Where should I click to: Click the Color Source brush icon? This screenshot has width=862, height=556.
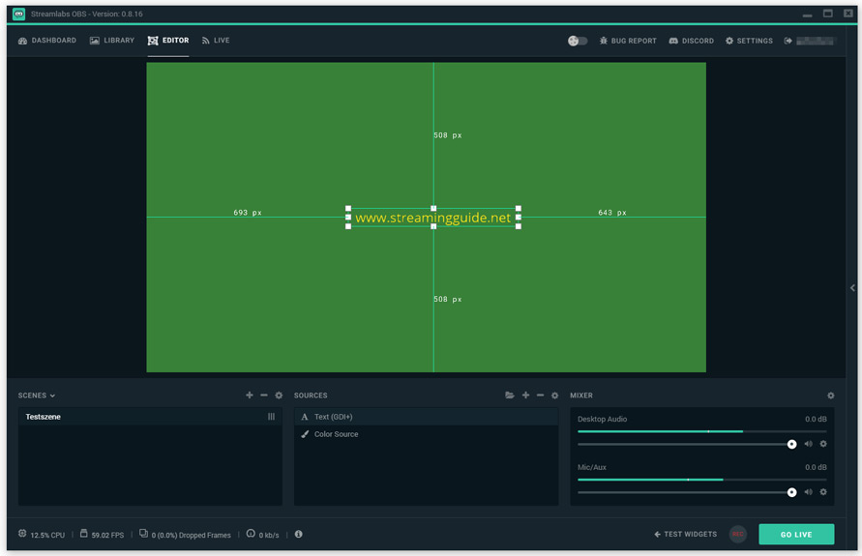(x=305, y=434)
